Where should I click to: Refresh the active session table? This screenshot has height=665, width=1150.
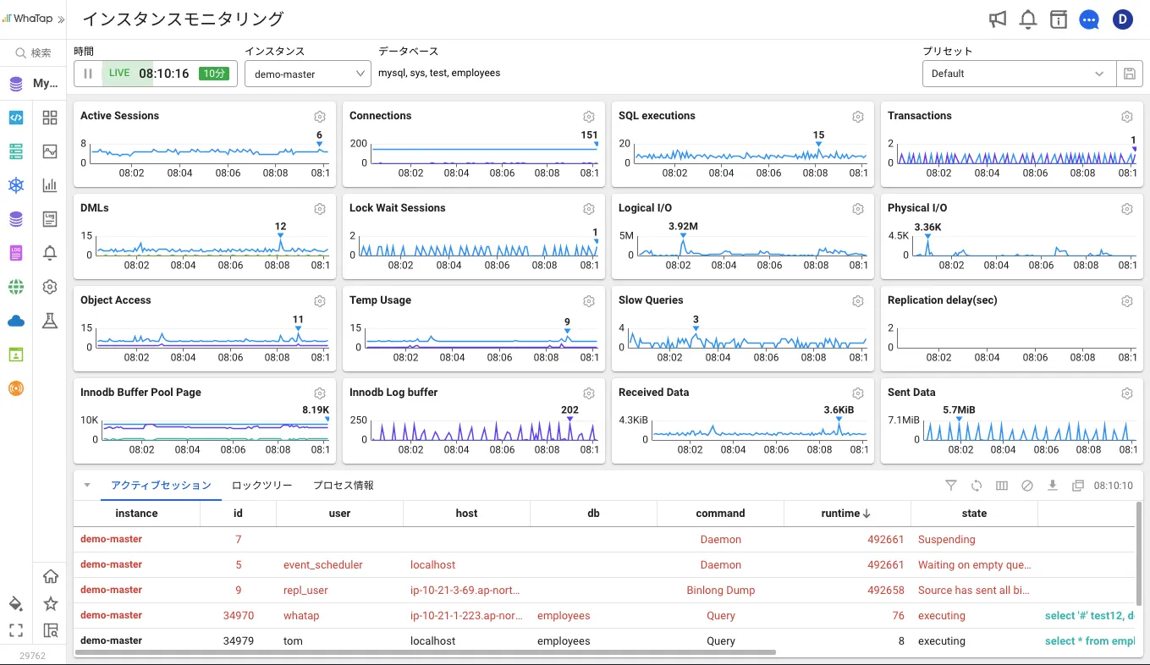pos(977,486)
